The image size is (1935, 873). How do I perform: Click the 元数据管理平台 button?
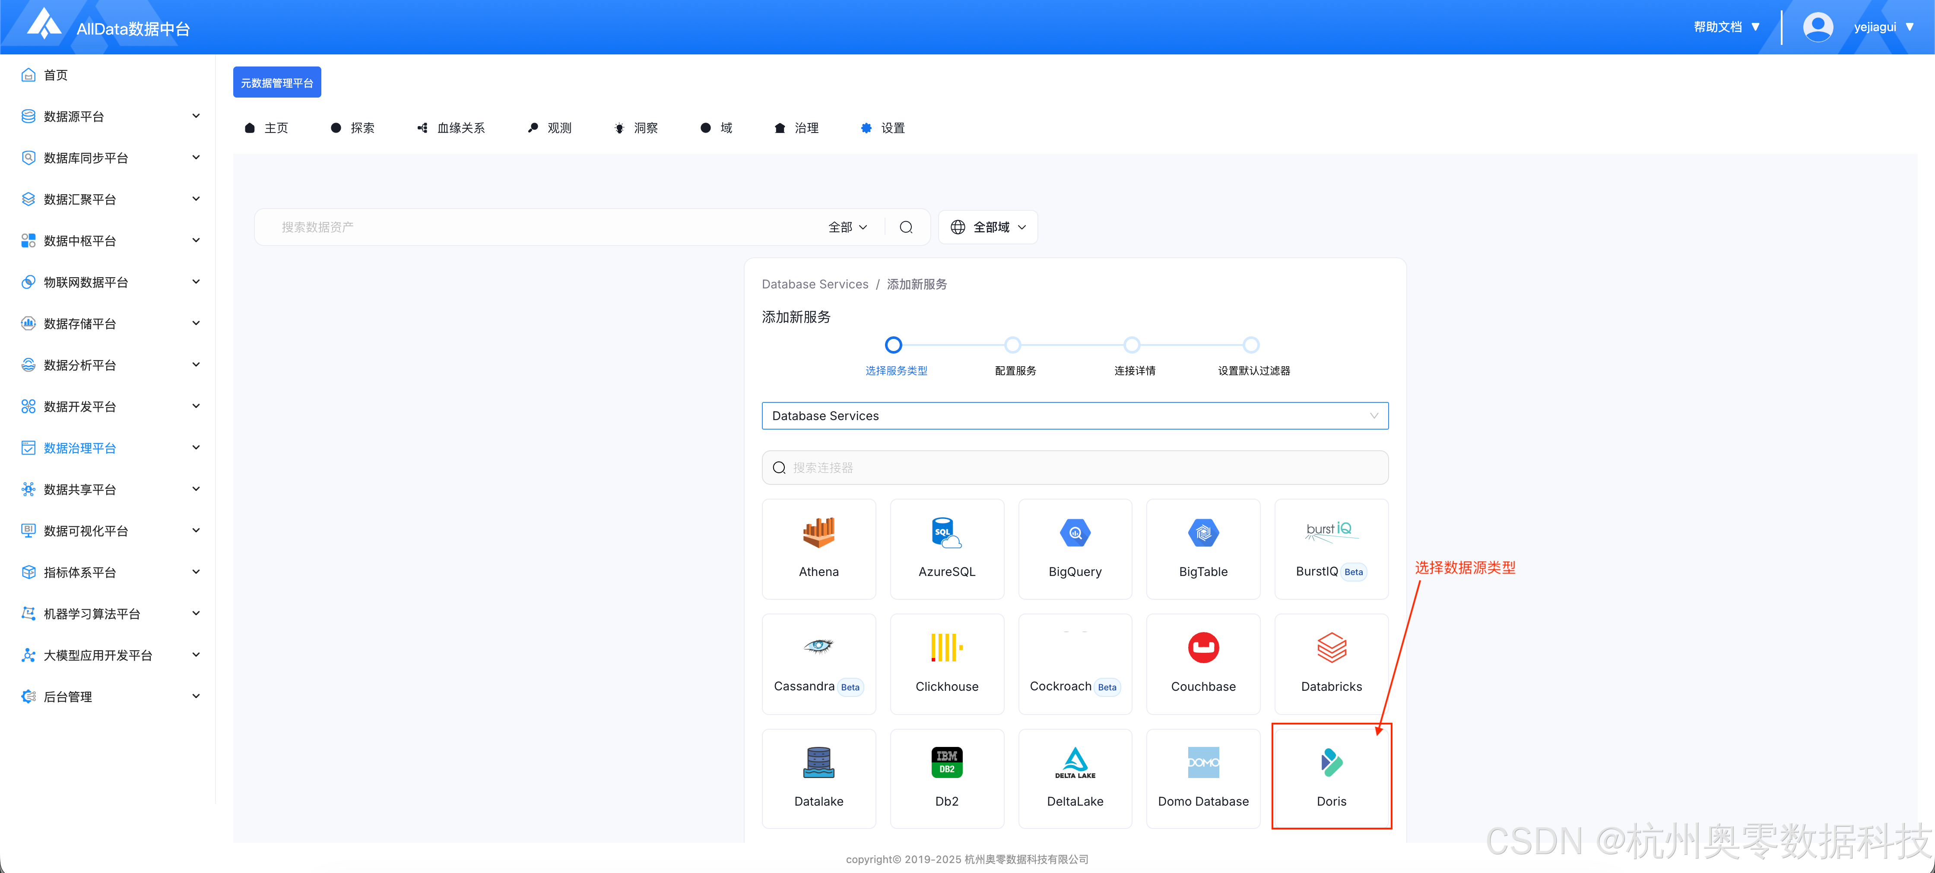276,82
